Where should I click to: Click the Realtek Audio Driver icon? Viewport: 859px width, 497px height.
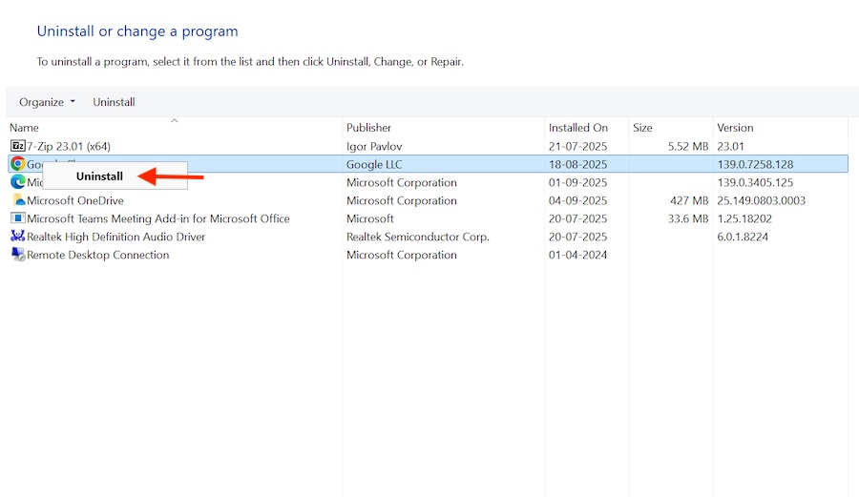point(17,236)
